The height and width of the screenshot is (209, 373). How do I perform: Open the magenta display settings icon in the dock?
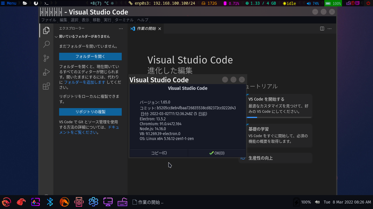coord(108,202)
